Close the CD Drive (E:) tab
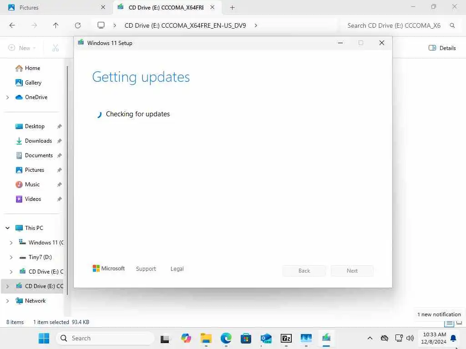The image size is (466, 349). tap(212, 7)
